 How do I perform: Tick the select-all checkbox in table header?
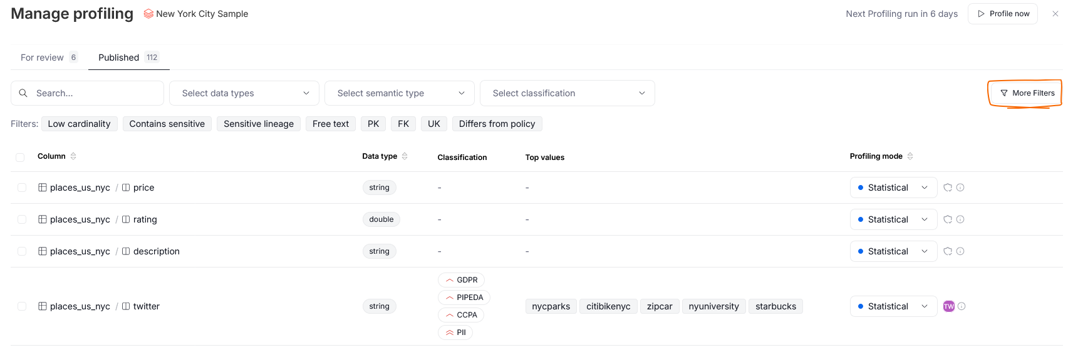20,157
